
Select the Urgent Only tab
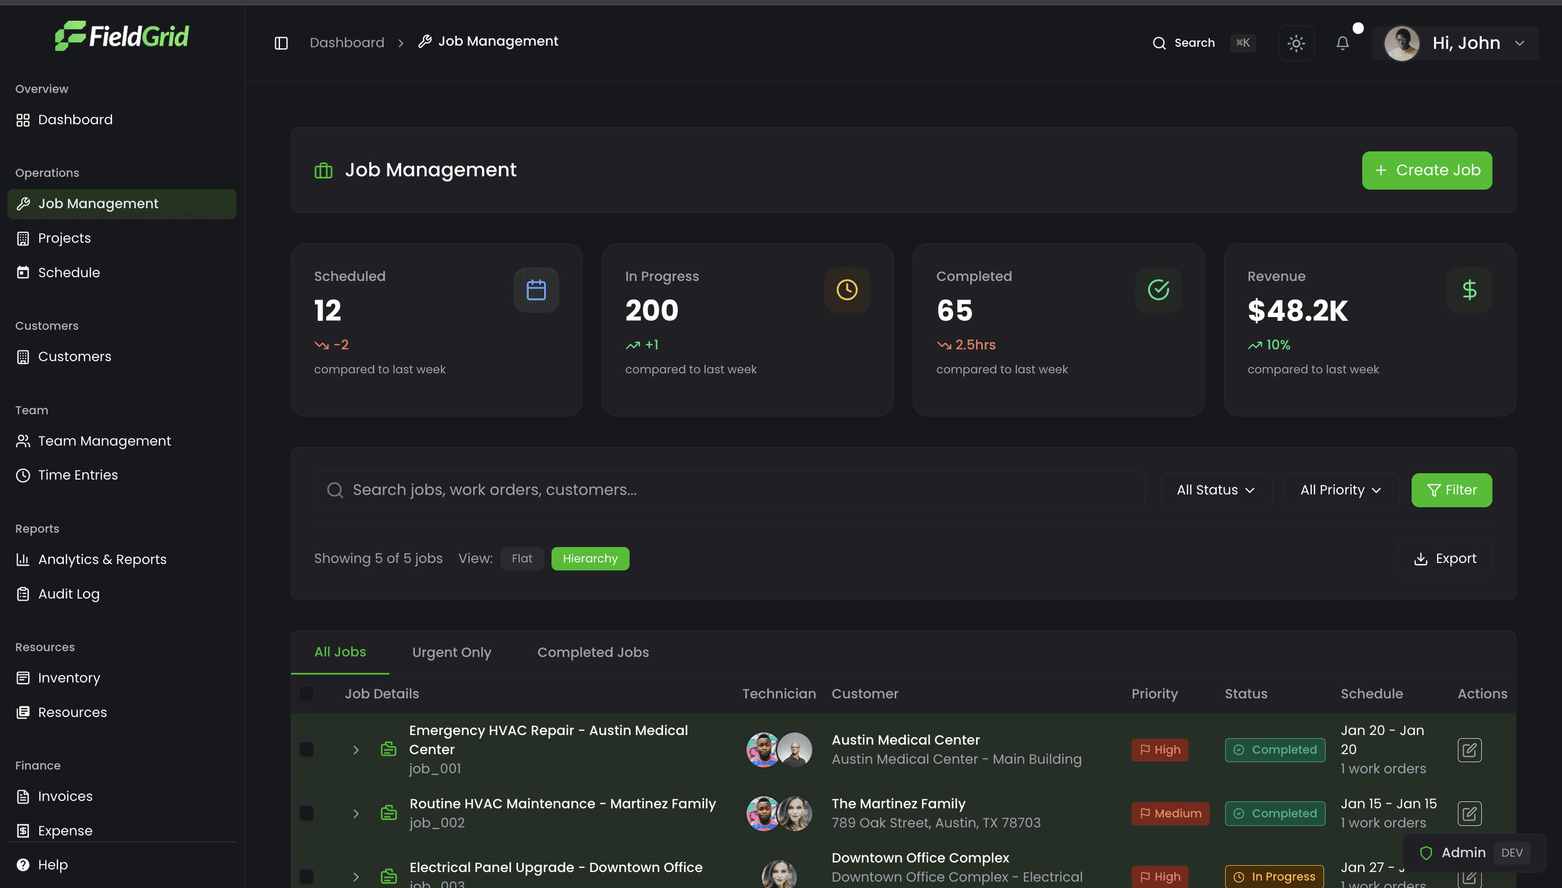pos(452,652)
